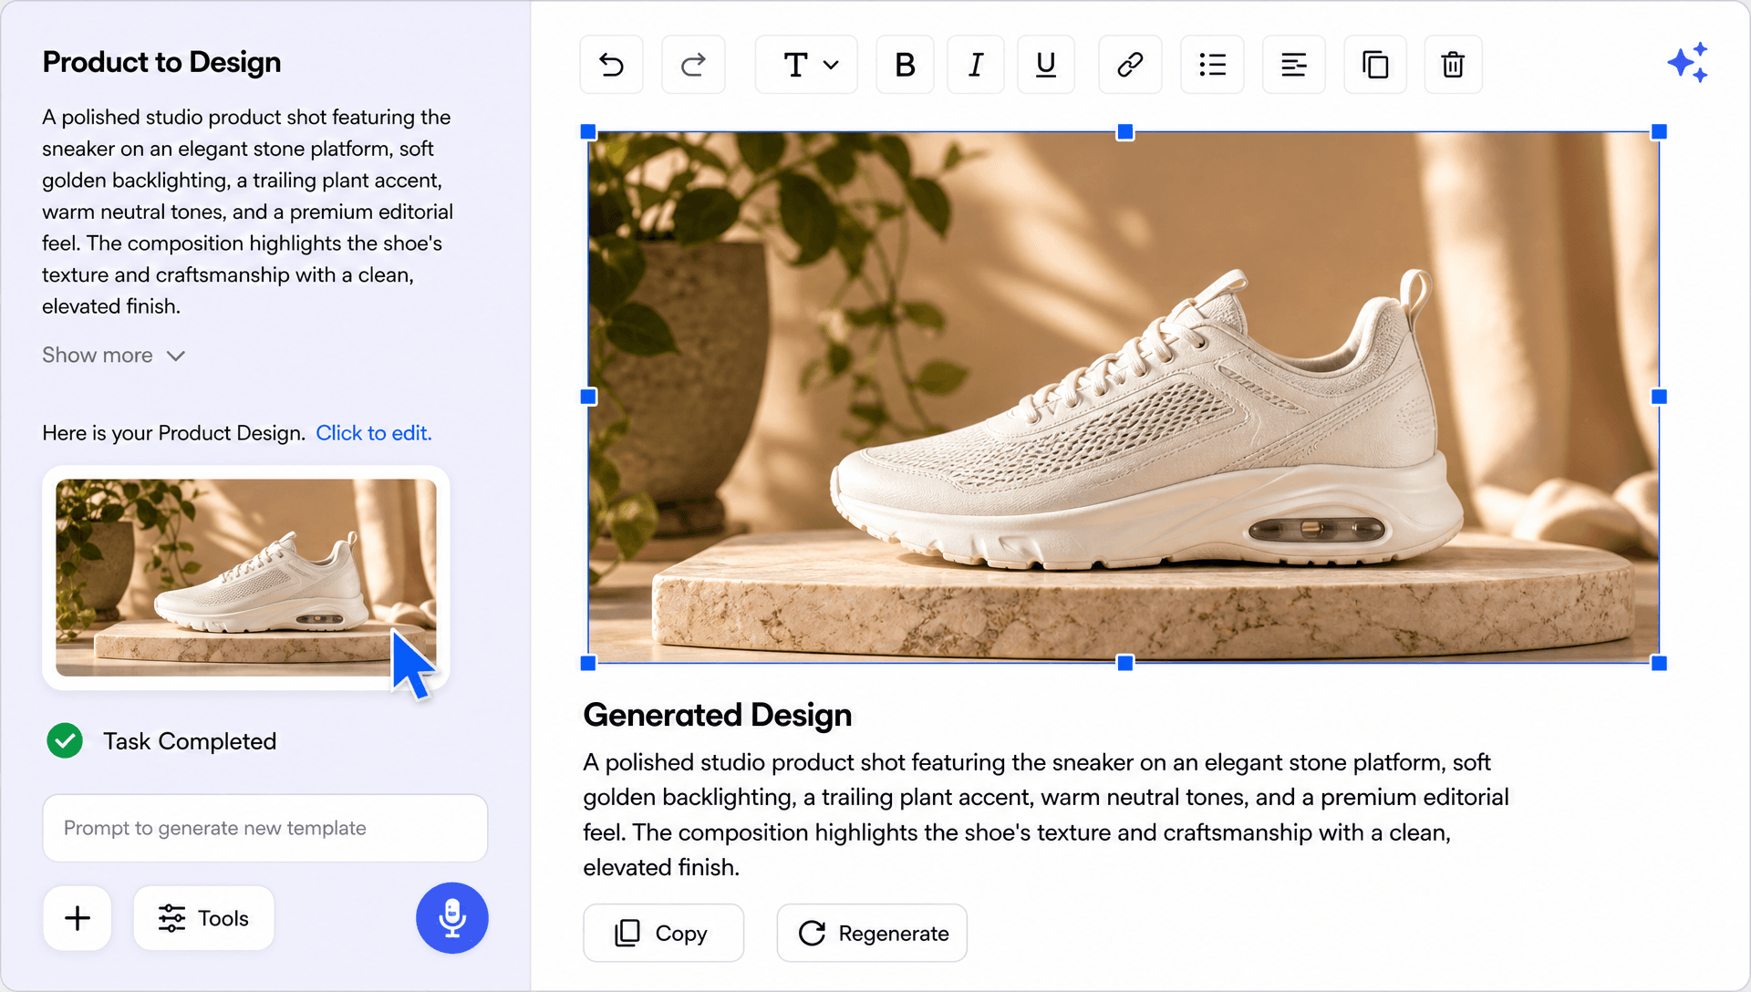Image resolution: width=1751 pixels, height=992 pixels.
Task: Click the Regenerate button
Action: pyautogui.click(x=872, y=933)
